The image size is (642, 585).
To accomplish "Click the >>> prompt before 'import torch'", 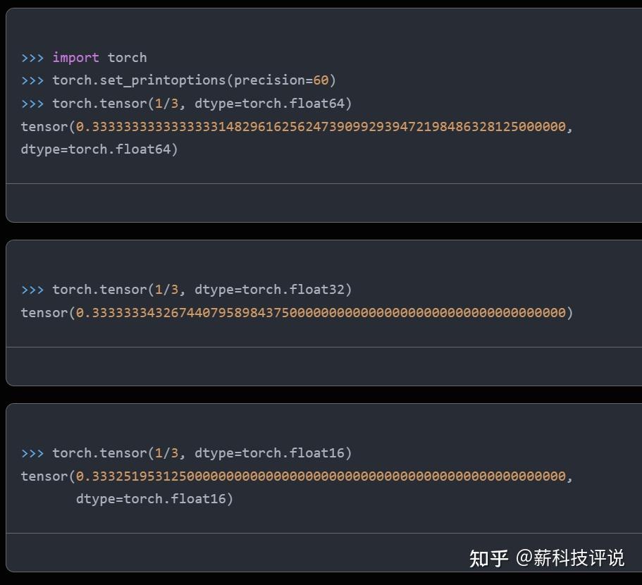I will pos(32,58).
